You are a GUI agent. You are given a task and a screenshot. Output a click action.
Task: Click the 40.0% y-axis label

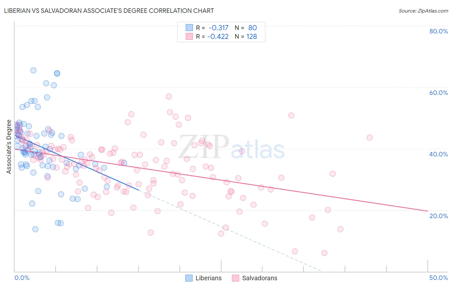(438, 154)
